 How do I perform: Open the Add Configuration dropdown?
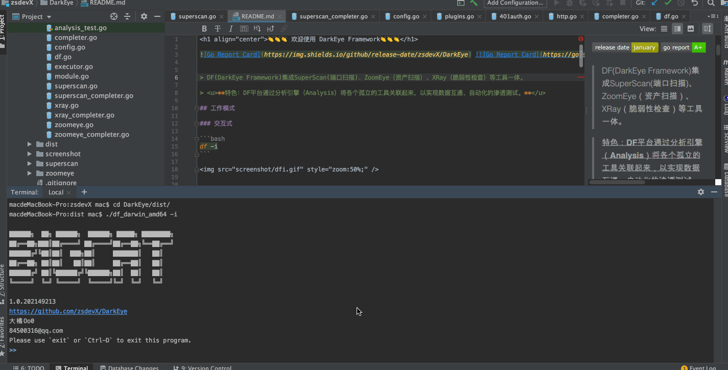(515, 3)
